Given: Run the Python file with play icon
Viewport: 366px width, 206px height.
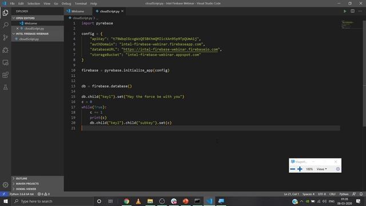Looking at the screenshot, I should [345, 11].
